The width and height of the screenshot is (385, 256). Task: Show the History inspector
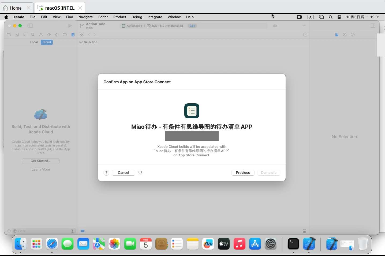point(345,35)
